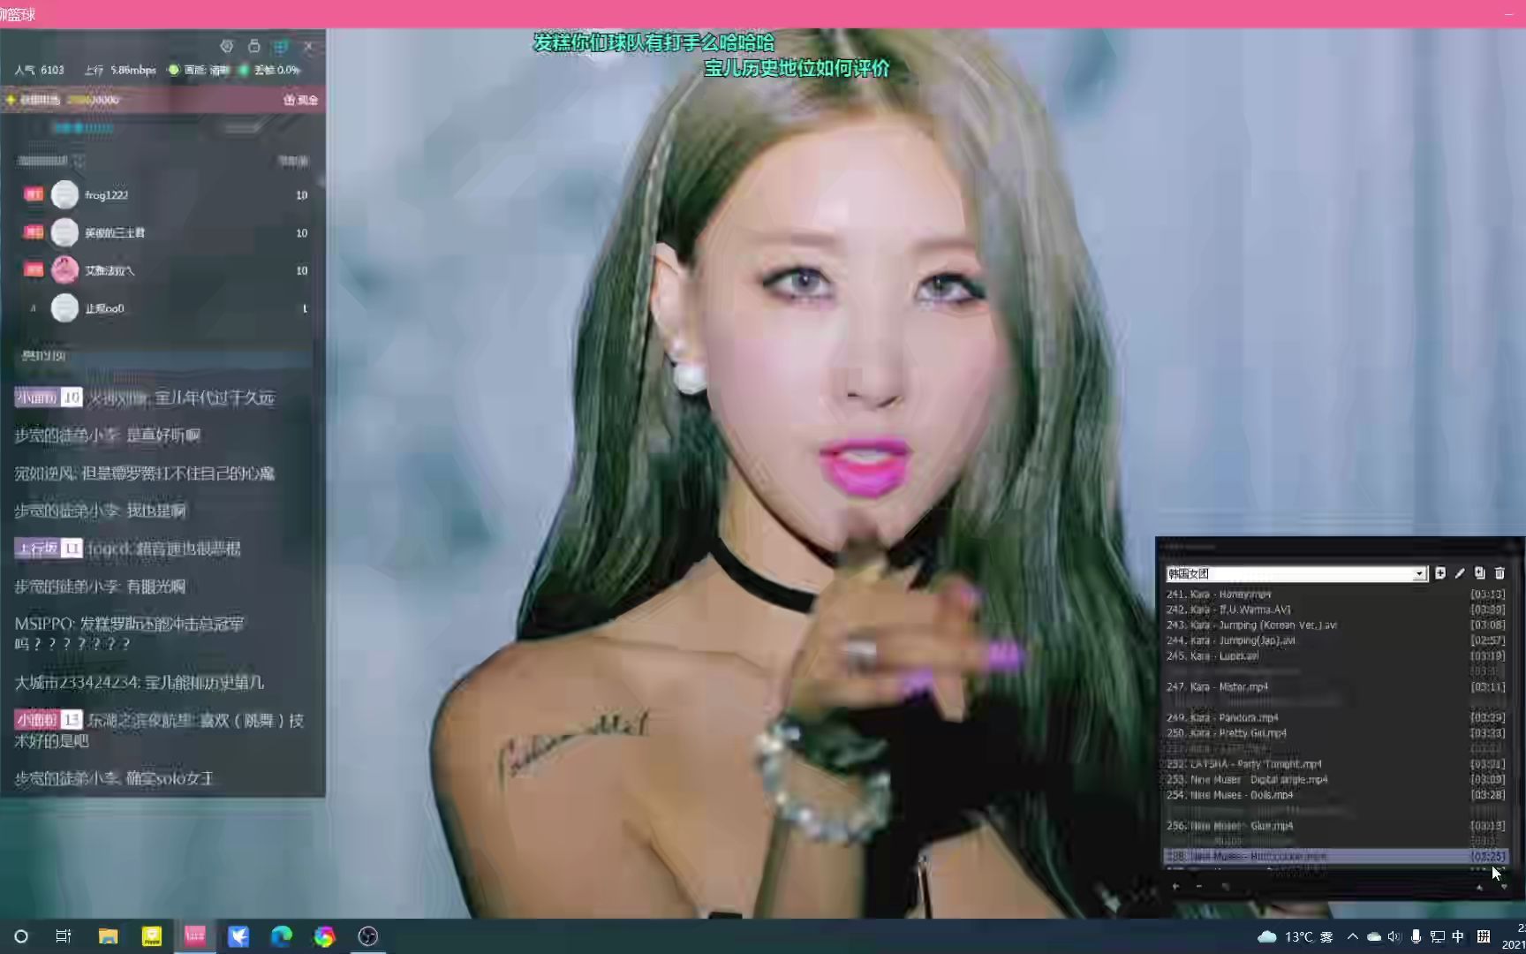Select '242. Kara - If U Wanna.AVI' entry

1335,609
